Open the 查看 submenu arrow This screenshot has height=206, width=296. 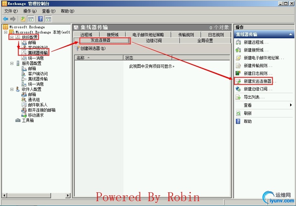click(x=291, y=105)
